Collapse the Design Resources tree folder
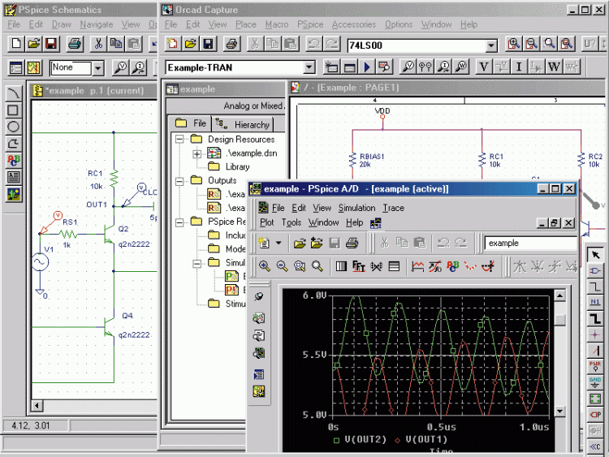609x457 pixels. point(179,139)
